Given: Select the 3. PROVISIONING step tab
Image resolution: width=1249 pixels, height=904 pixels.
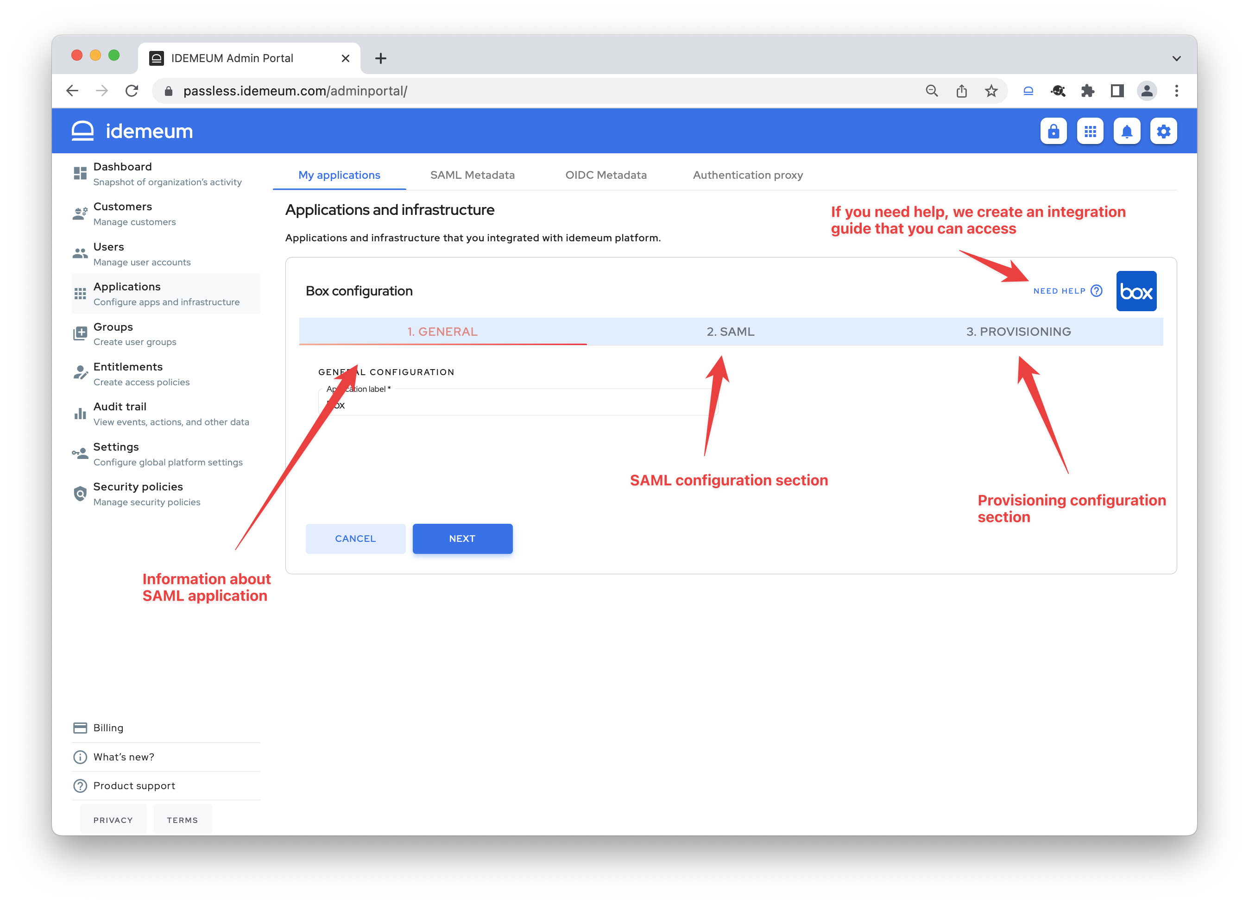Looking at the screenshot, I should click(x=1018, y=332).
